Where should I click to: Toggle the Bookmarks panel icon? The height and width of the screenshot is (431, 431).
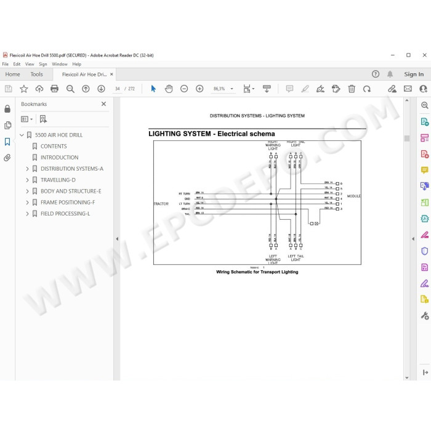(x=7, y=142)
